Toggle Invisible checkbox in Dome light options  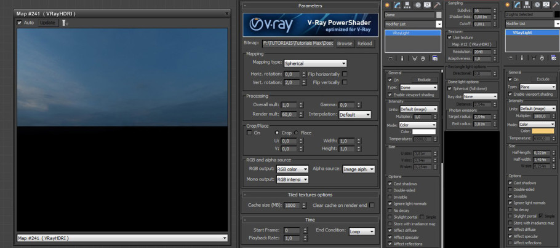(x=390, y=197)
